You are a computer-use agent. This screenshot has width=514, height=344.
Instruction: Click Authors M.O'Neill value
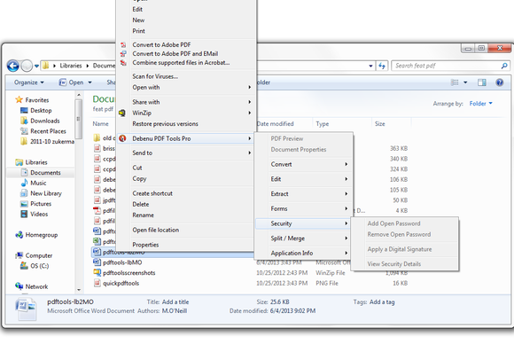pyautogui.click(x=175, y=311)
